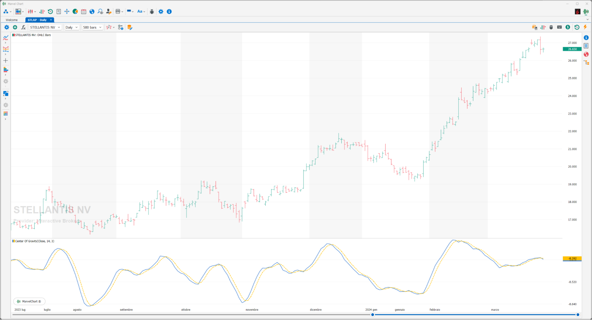Click the green dollar sign icon
This screenshot has height=320, width=592.
click(568, 27)
